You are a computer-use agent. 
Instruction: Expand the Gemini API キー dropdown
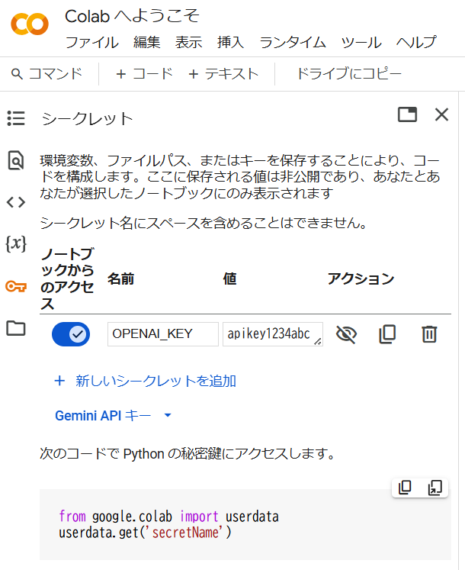pos(168,415)
